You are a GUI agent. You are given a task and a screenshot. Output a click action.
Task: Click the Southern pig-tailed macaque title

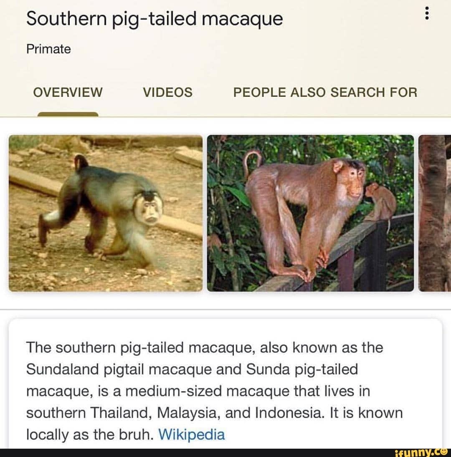[155, 19]
